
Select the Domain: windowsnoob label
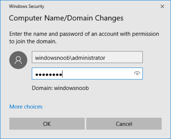point(60,88)
